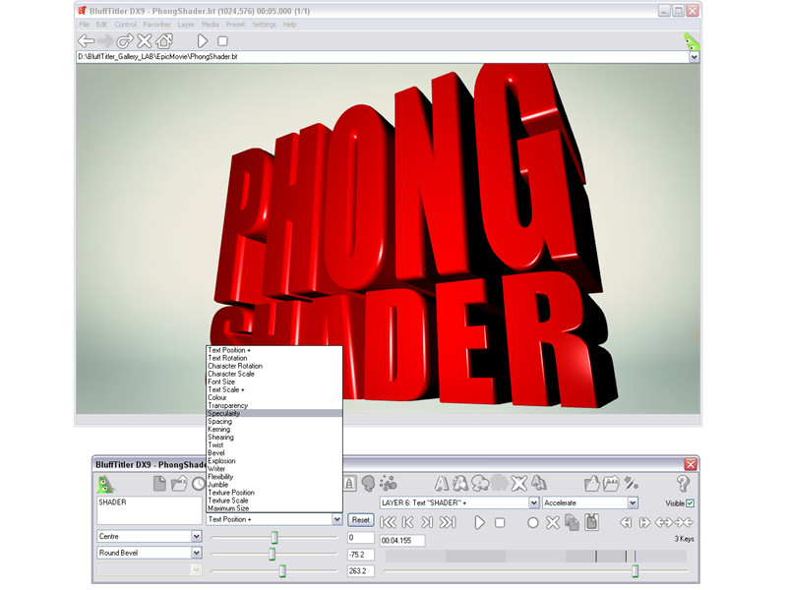Click the Reset button
The width and height of the screenshot is (787, 590).
pos(360,520)
